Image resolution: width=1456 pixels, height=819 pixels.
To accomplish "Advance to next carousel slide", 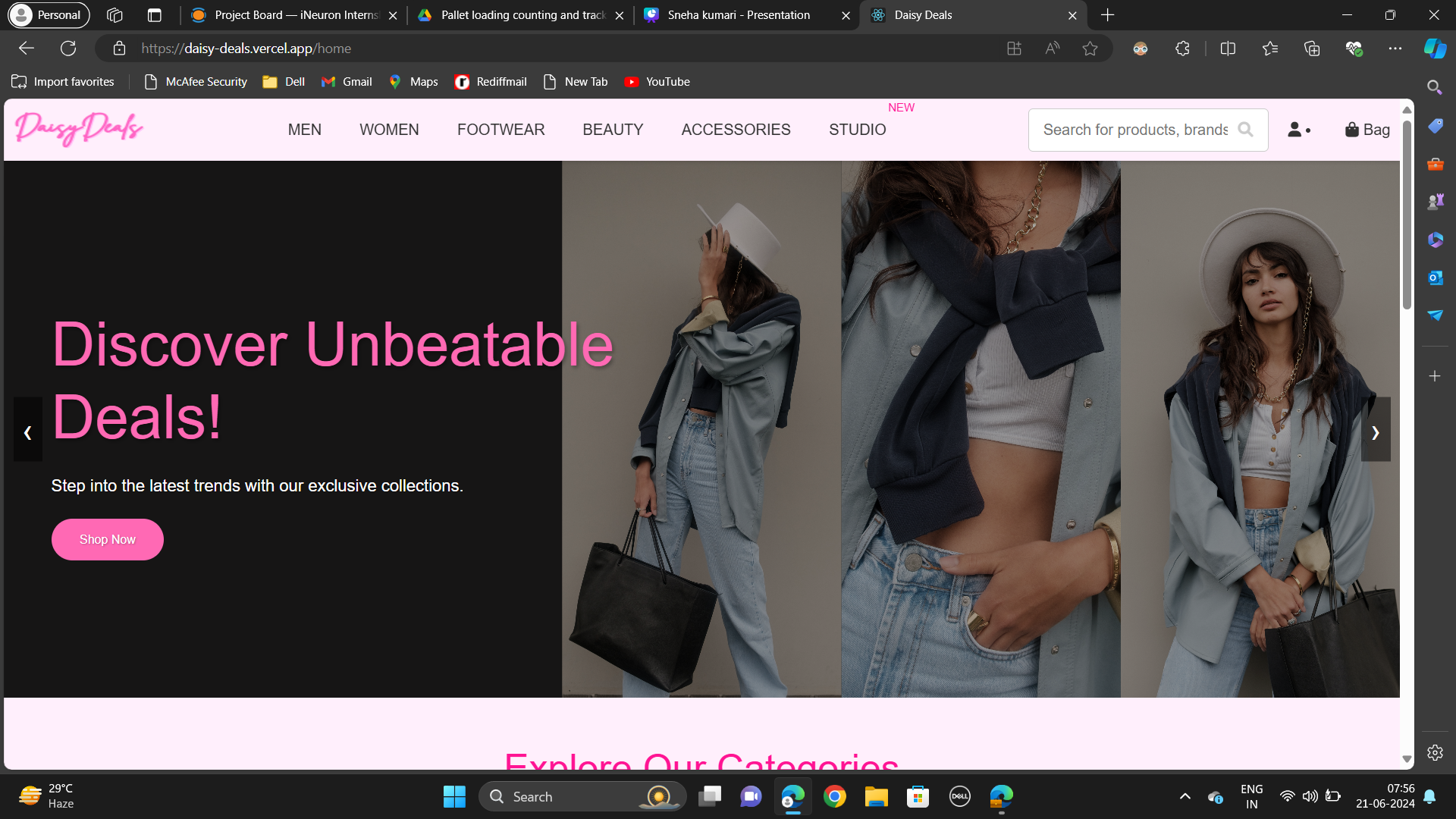I will coord(1375,432).
